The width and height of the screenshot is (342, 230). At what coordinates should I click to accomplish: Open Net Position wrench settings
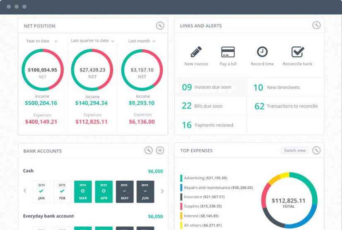160,26
